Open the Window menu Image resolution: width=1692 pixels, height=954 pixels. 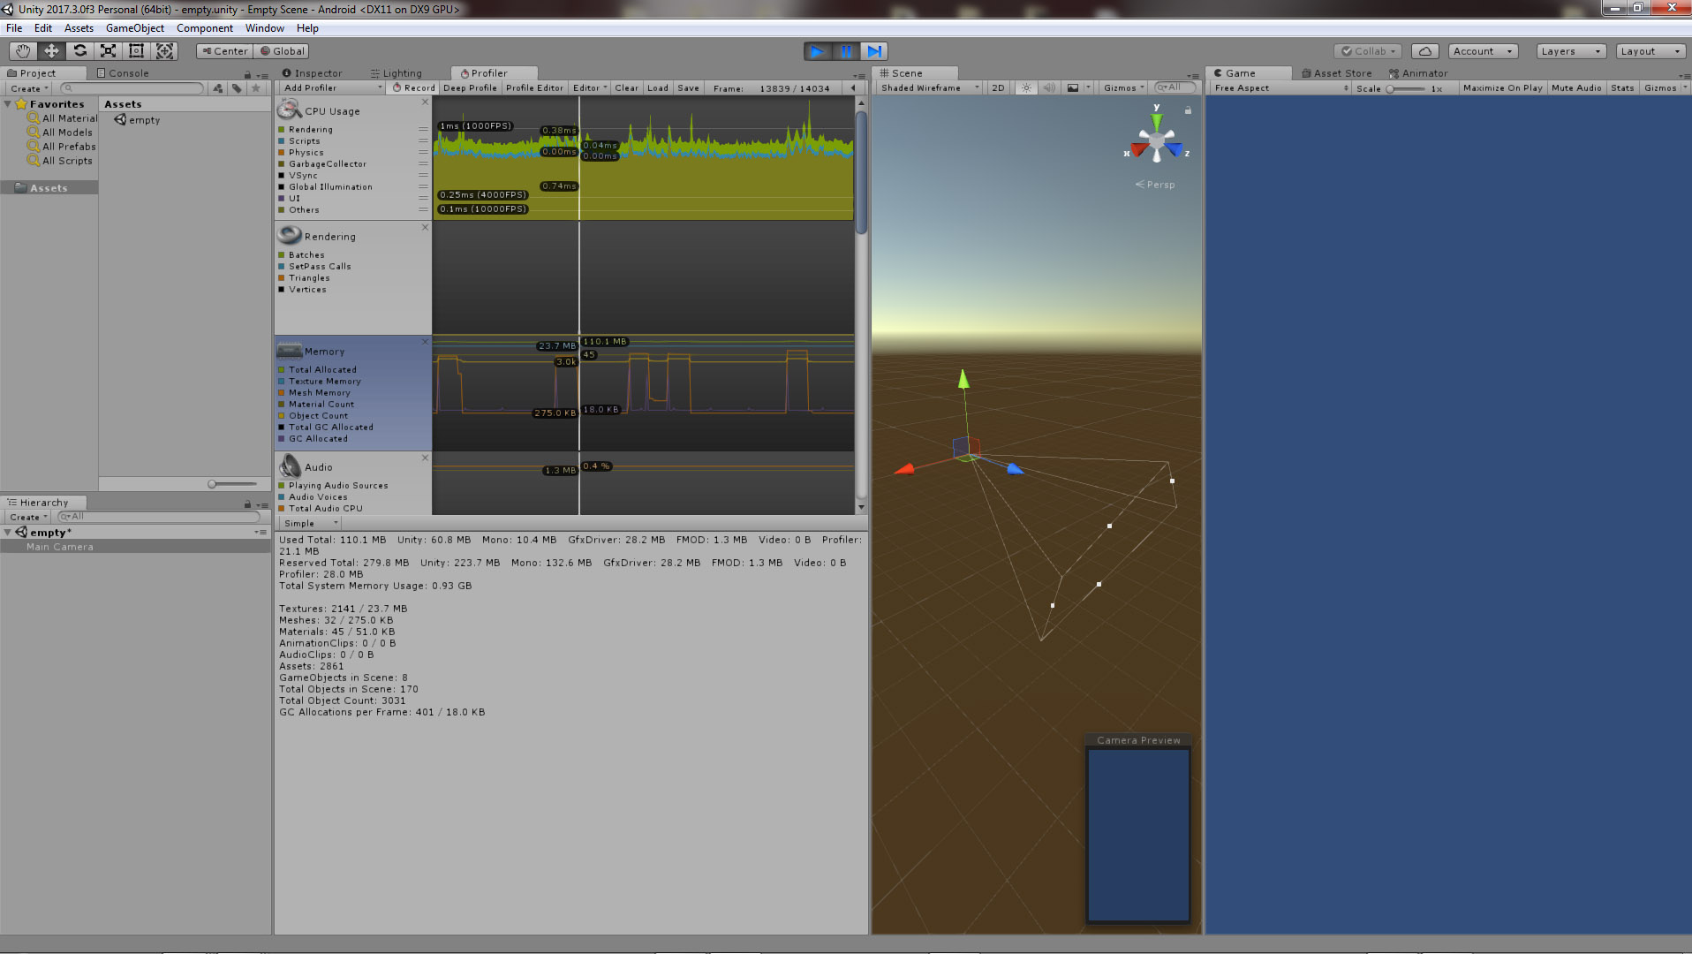264,28
